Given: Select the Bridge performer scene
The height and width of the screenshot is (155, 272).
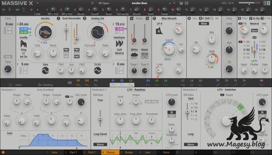Looking at the screenshot, I should pos(129,153).
